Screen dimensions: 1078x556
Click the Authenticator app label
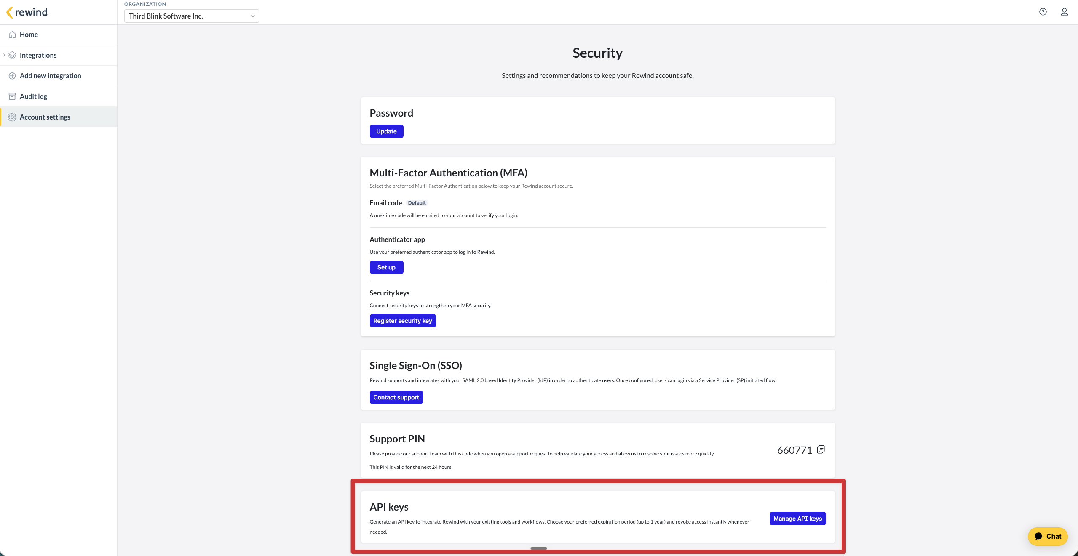[397, 239]
